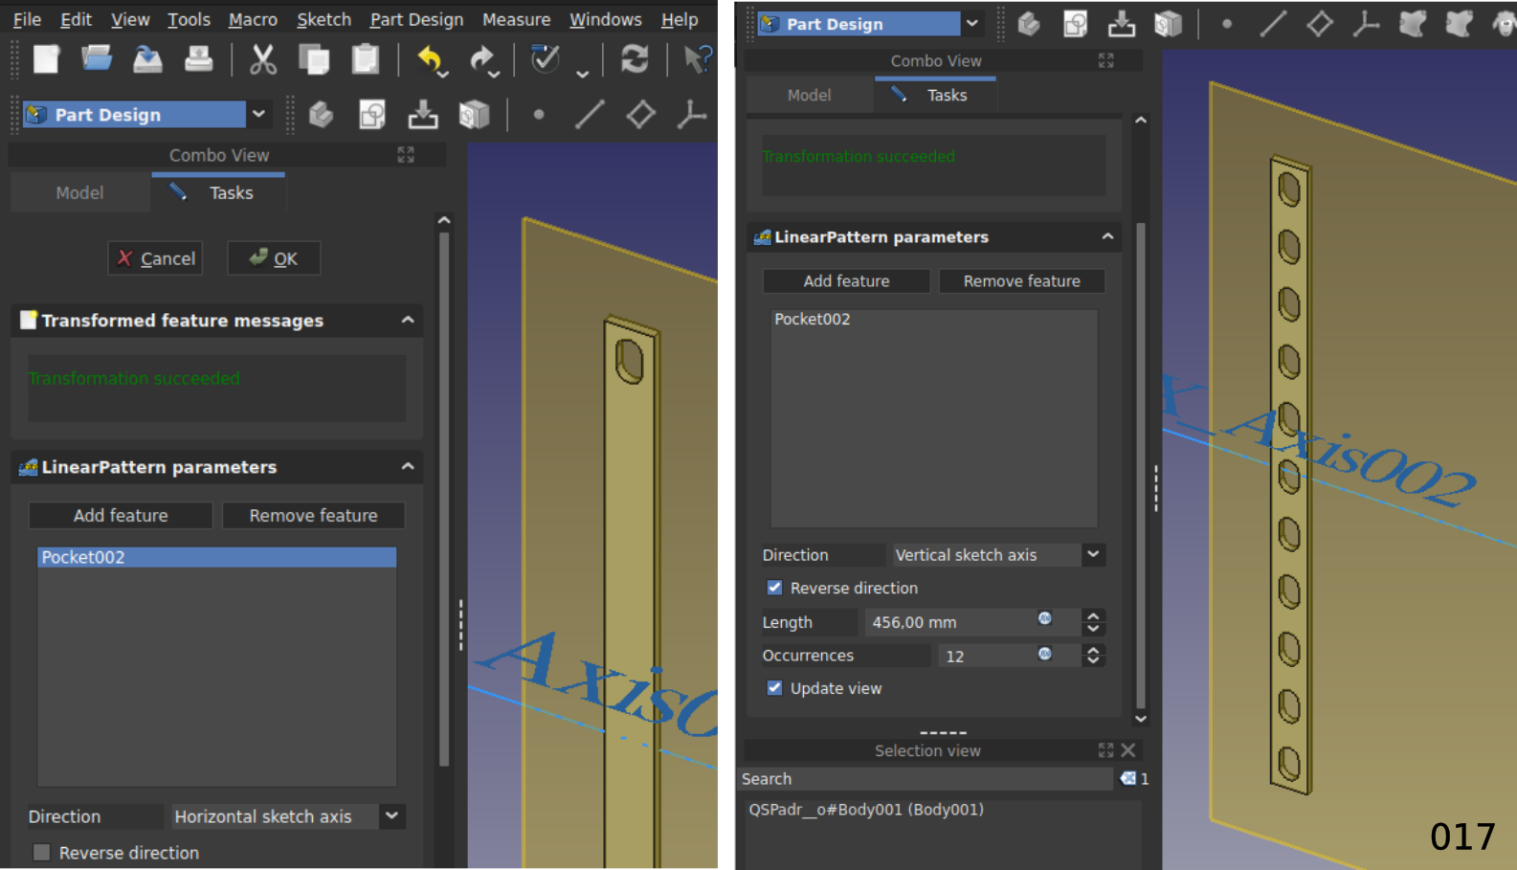Click datum line icon in left window
Screen dimensions: 1517x870
pos(590,115)
